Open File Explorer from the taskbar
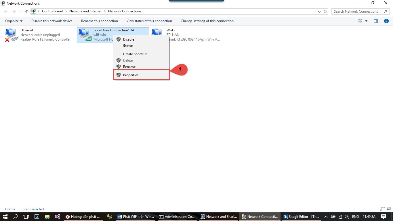The height and width of the screenshot is (221, 393). [x=47, y=217]
